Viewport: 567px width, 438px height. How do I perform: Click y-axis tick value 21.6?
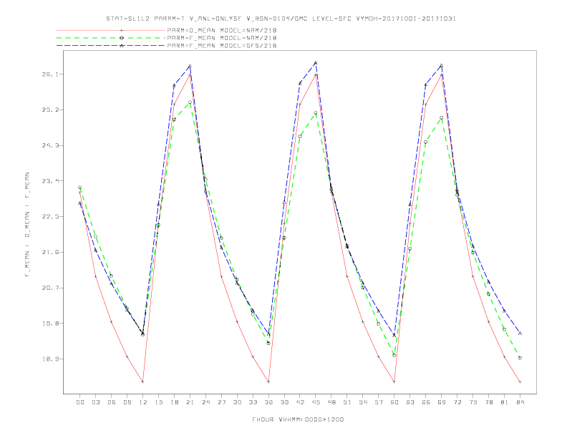coord(49,252)
